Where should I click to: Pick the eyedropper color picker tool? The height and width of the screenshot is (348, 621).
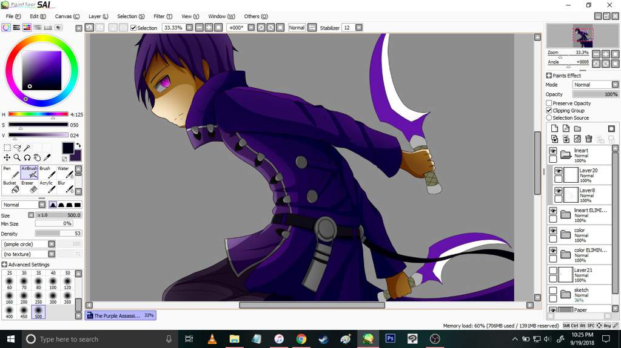(47, 157)
